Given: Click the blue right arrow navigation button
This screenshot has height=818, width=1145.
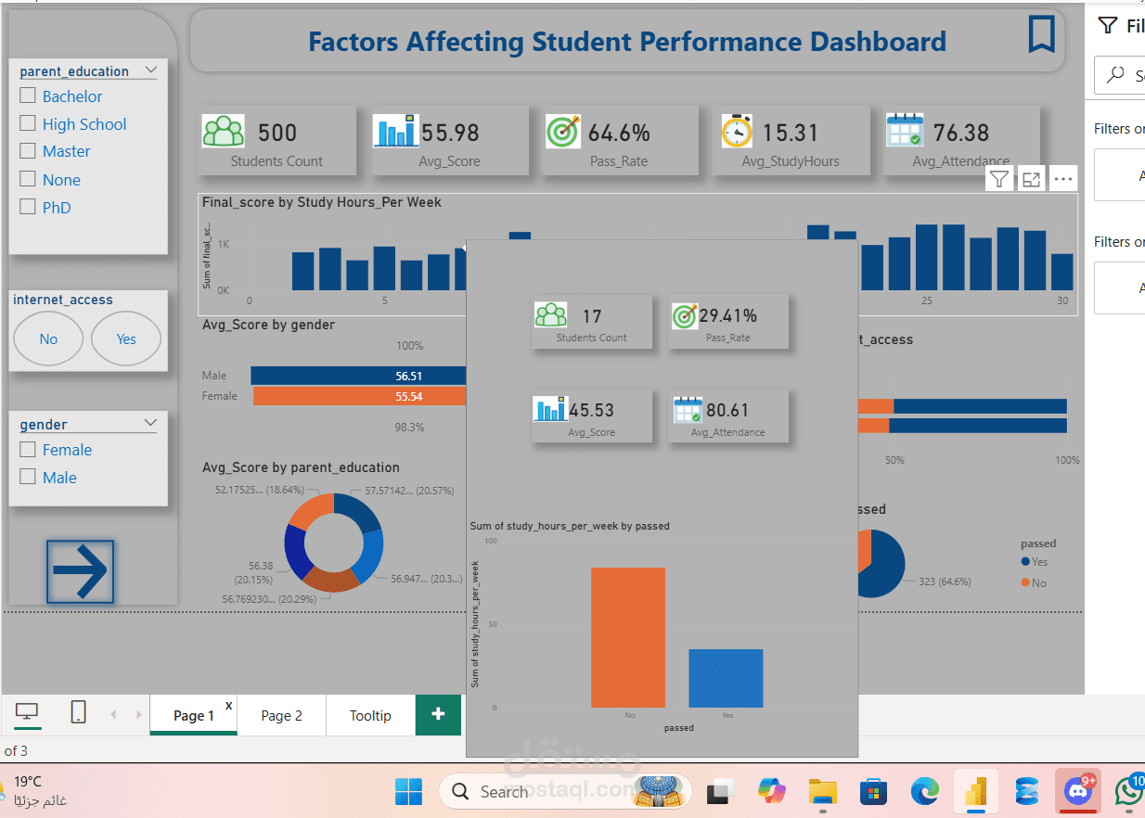Looking at the screenshot, I should tap(81, 571).
